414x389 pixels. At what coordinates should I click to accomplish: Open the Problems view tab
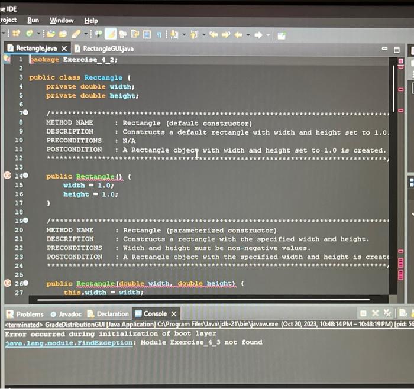click(25, 314)
